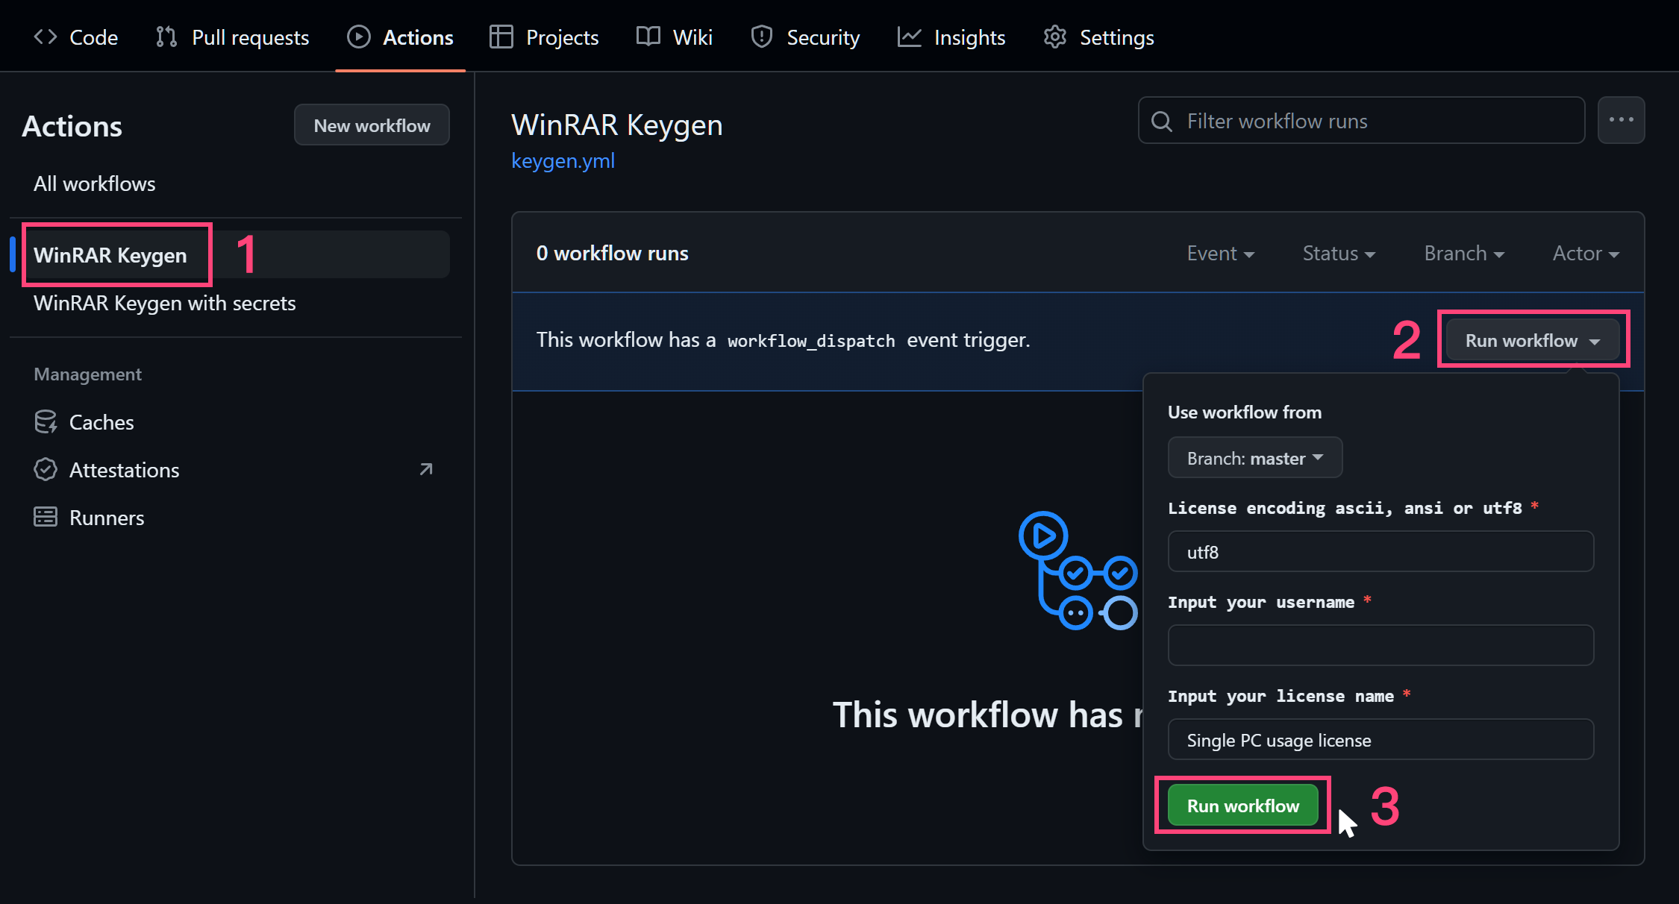The width and height of the screenshot is (1679, 904).
Task: Click the green Run workflow submit button
Action: pos(1242,804)
